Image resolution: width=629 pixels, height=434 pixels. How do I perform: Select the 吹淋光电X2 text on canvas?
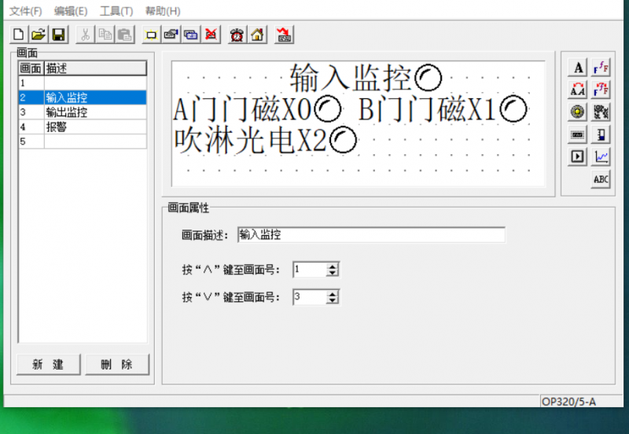pos(250,141)
